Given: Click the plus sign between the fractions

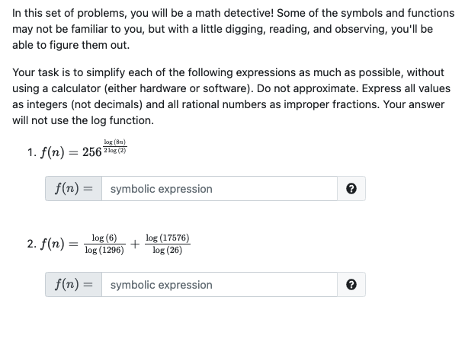Looking at the screenshot, I should point(135,244).
